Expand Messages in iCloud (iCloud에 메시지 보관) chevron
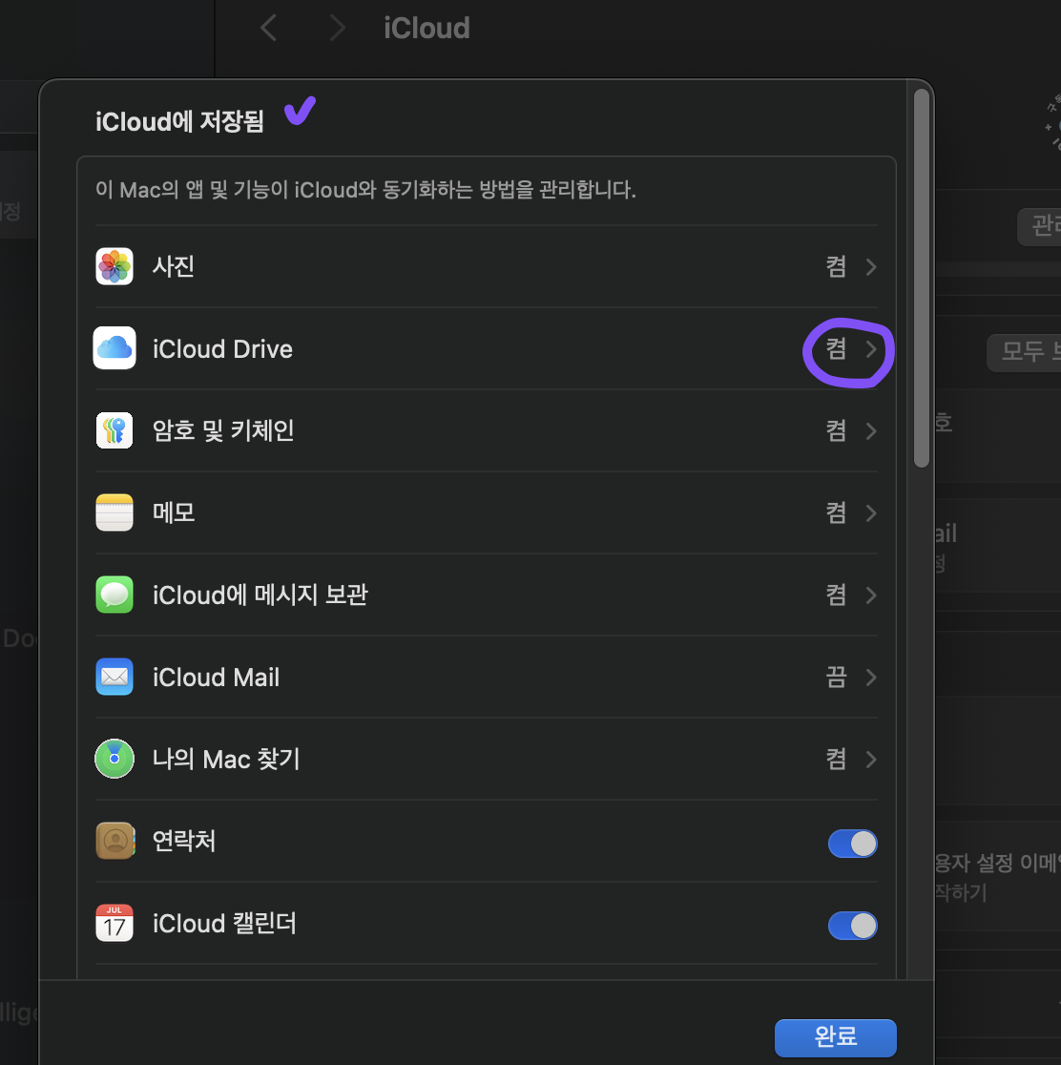Screen dimensions: 1061x1065 coord(871,595)
